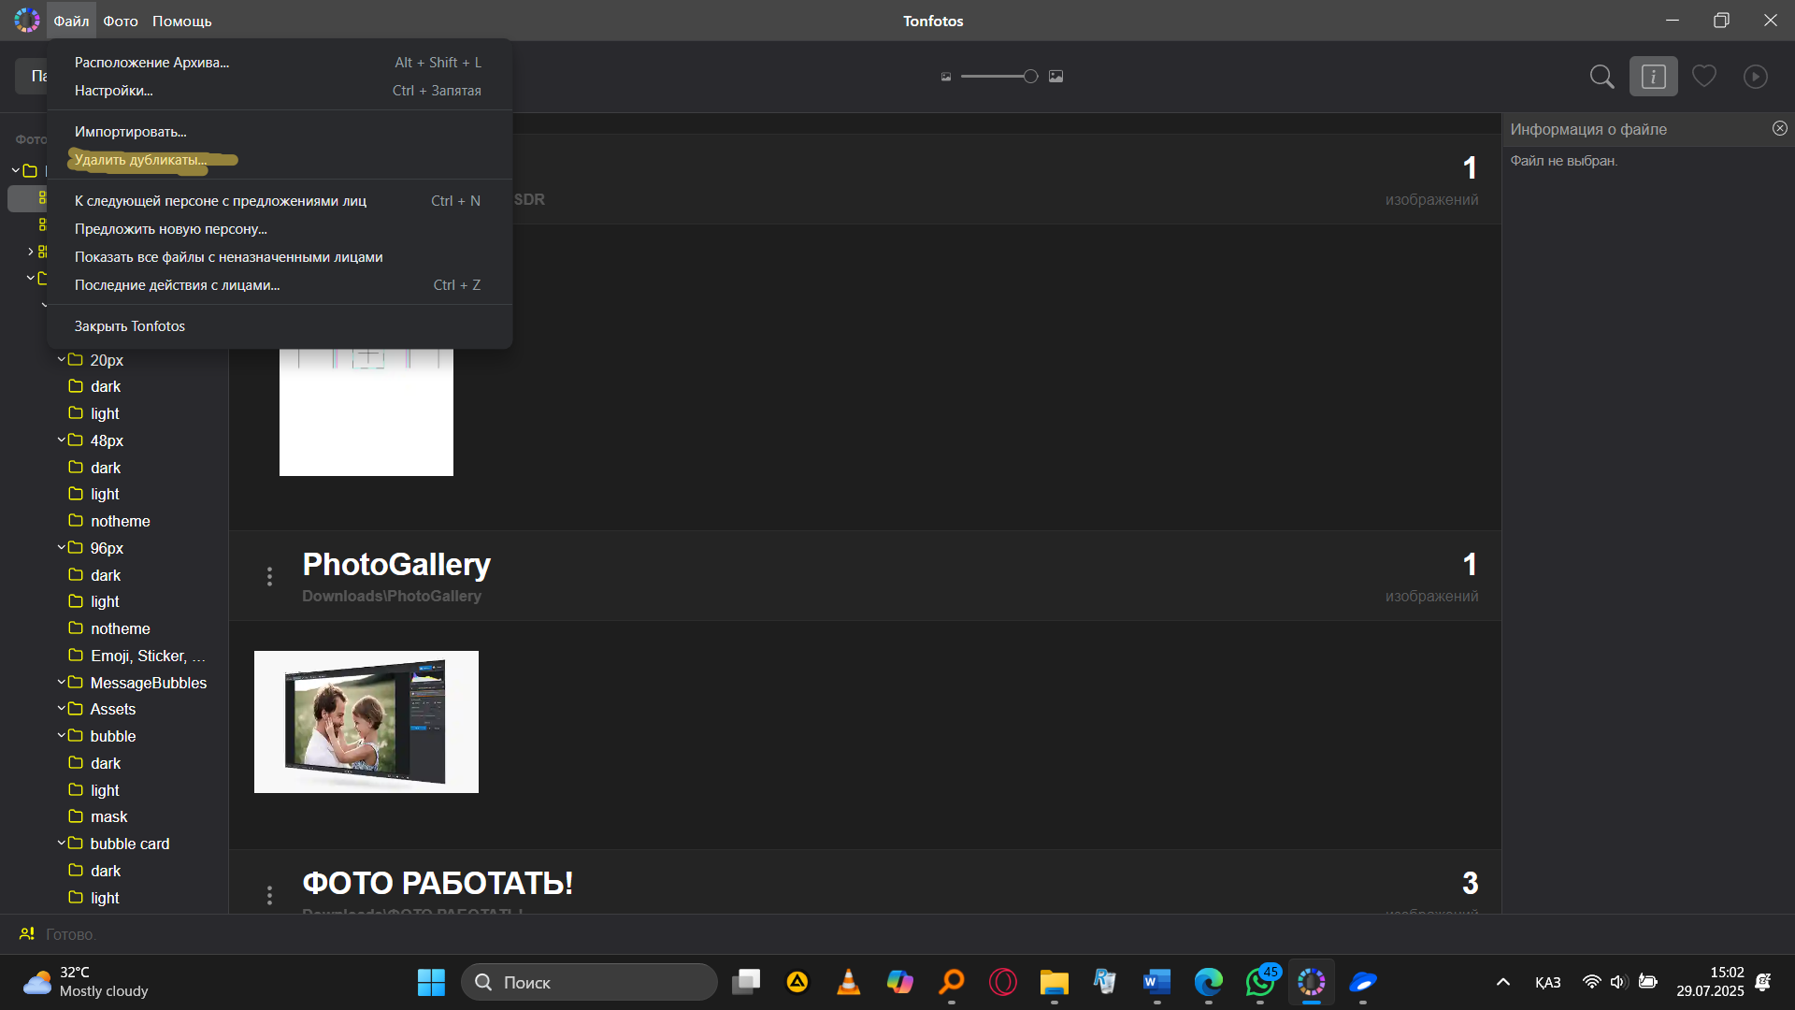
Task: Select Предложить новую персону…
Action: pos(279,229)
